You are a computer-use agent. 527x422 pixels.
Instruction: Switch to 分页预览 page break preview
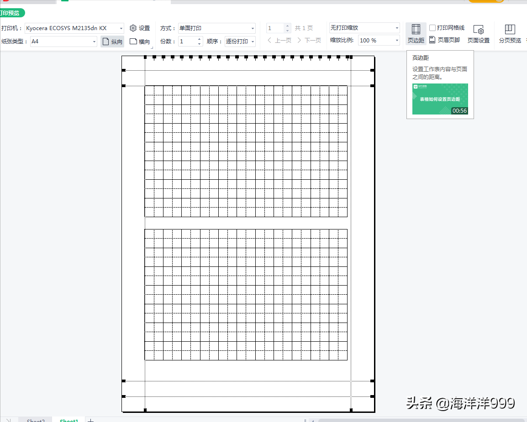[x=510, y=34]
